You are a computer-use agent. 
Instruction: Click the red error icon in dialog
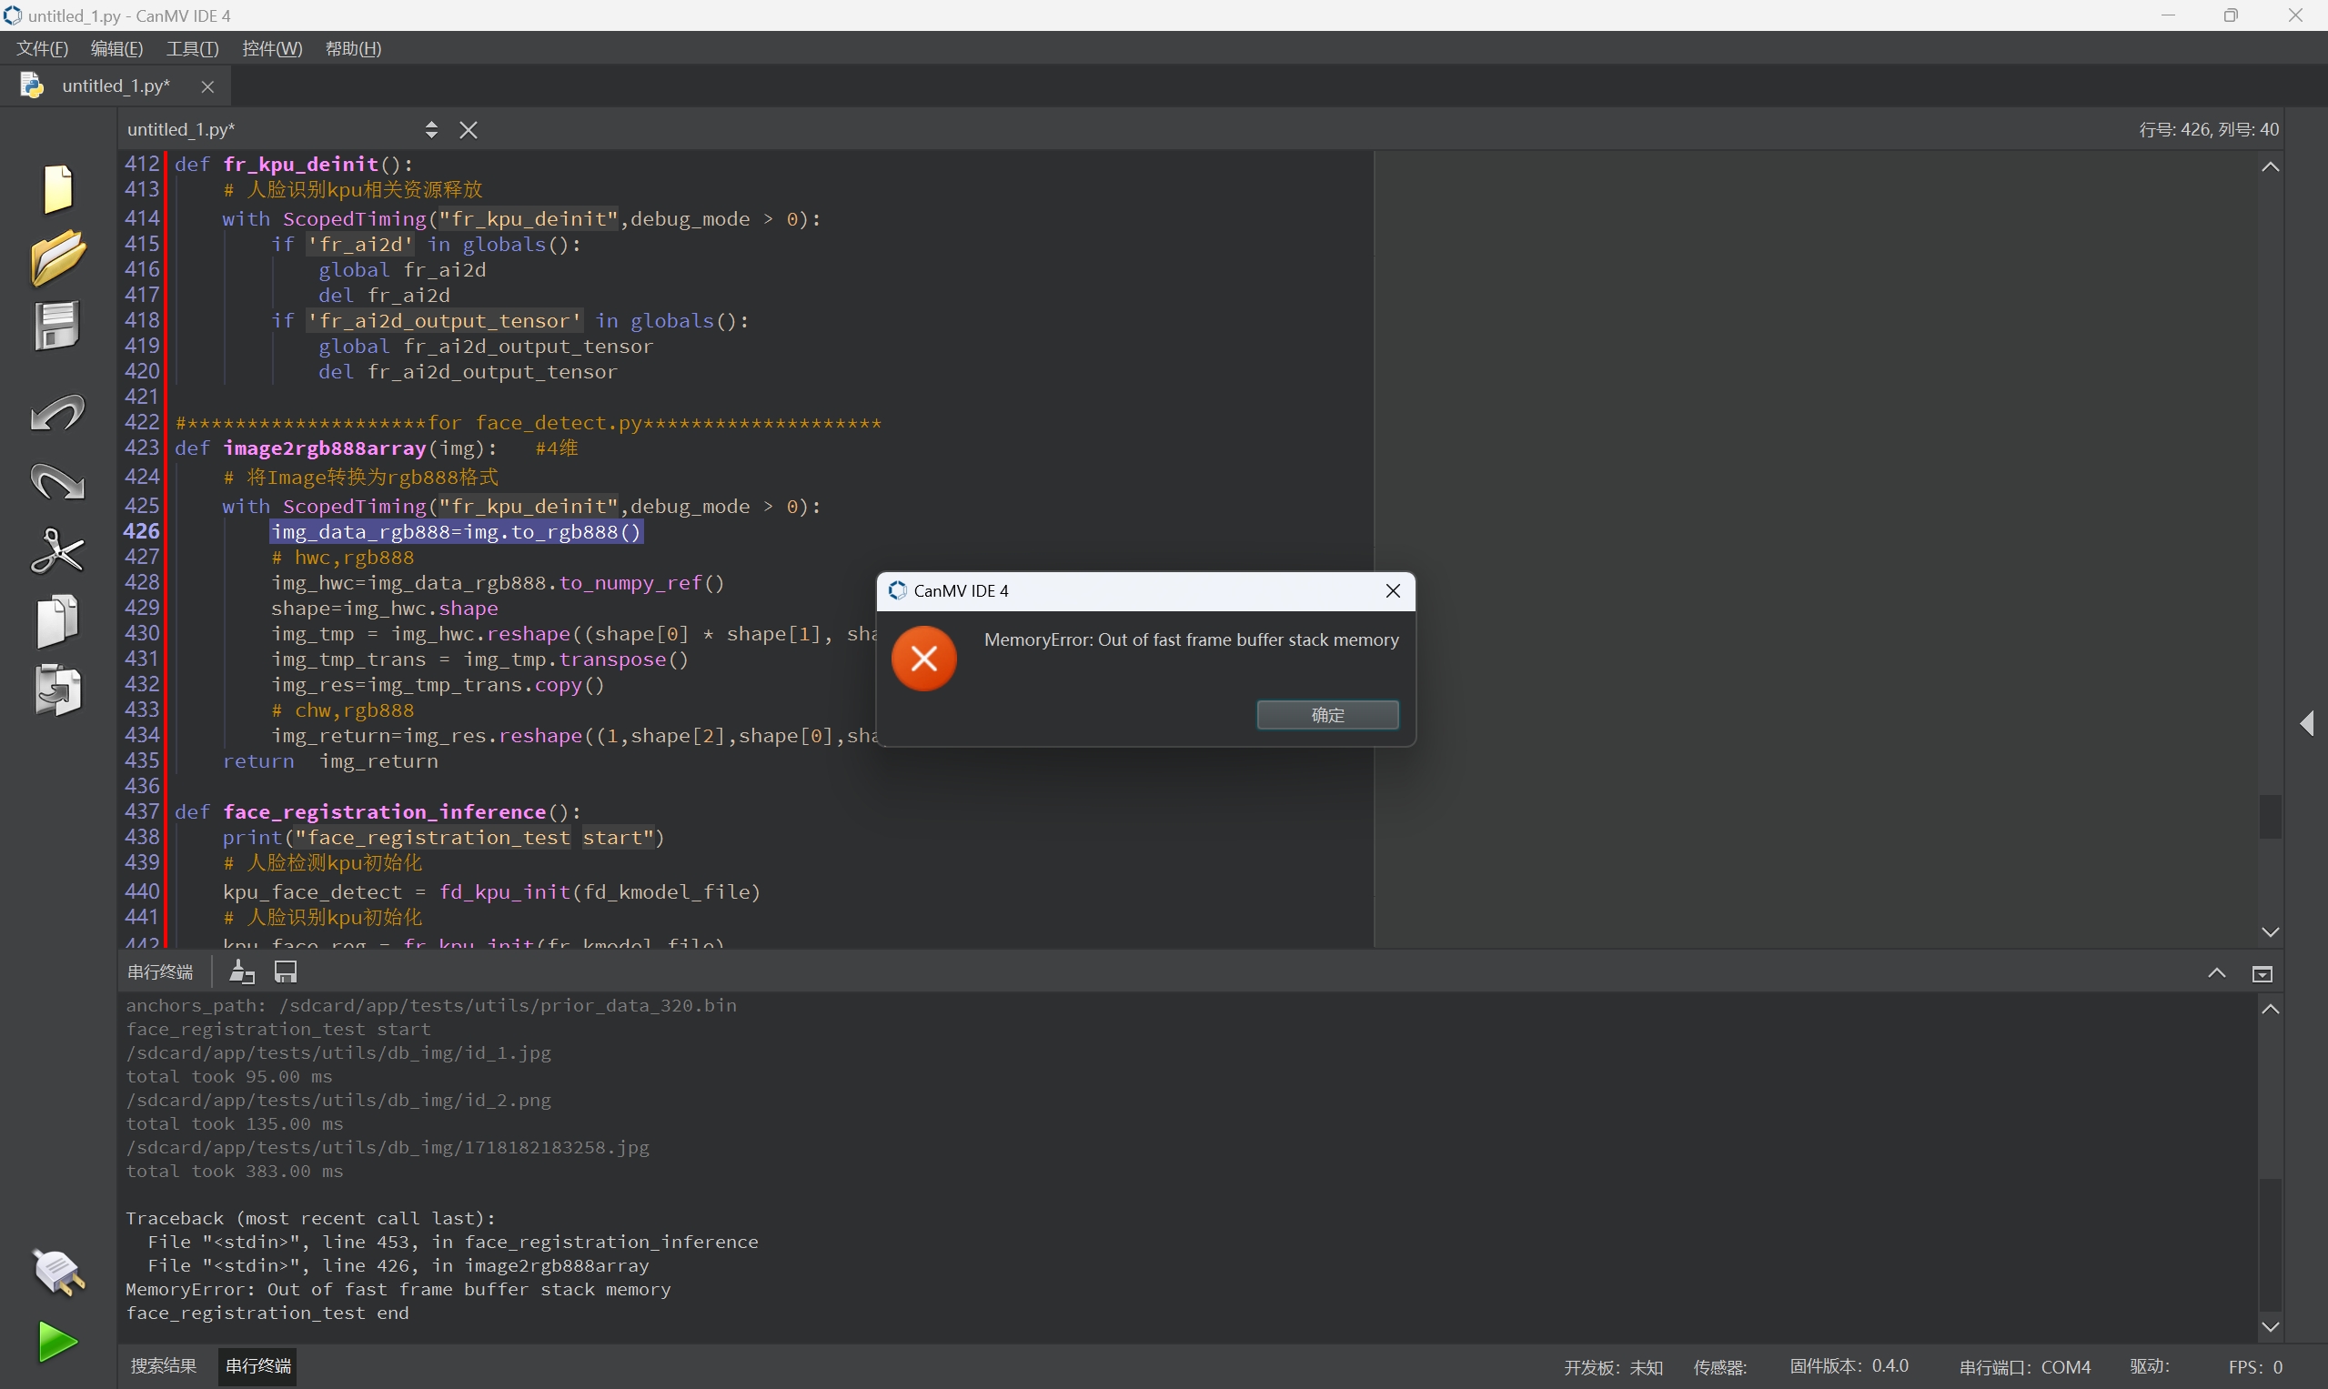point(924,658)
